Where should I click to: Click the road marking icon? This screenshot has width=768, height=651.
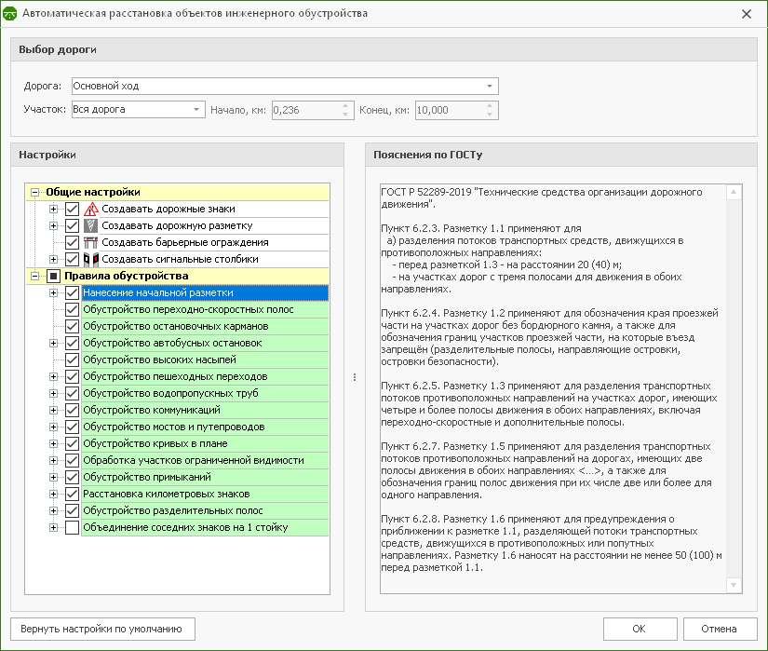pos(90,225)
